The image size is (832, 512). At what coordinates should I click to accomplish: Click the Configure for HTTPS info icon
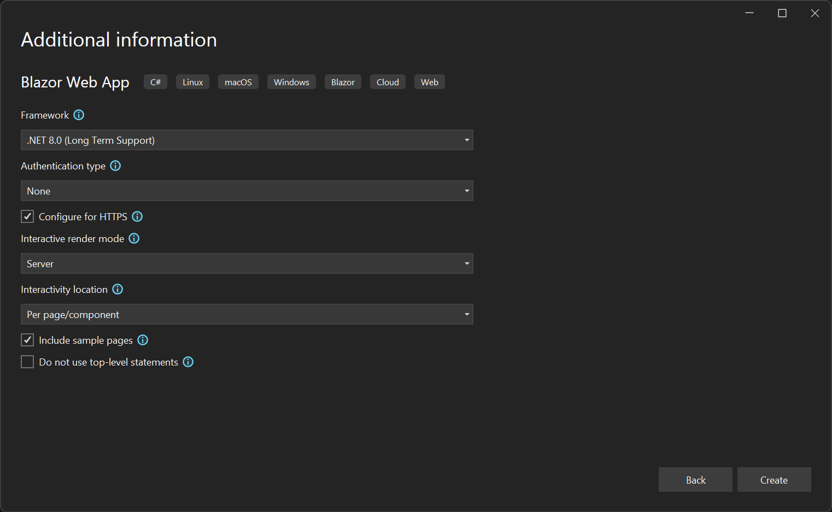pyautogui.click(x=137, y=216)
